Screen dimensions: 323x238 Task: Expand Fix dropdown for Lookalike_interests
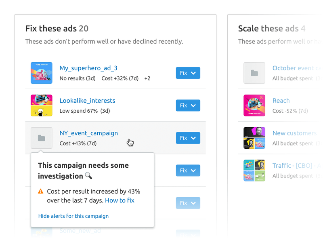[x=188, y=105]
